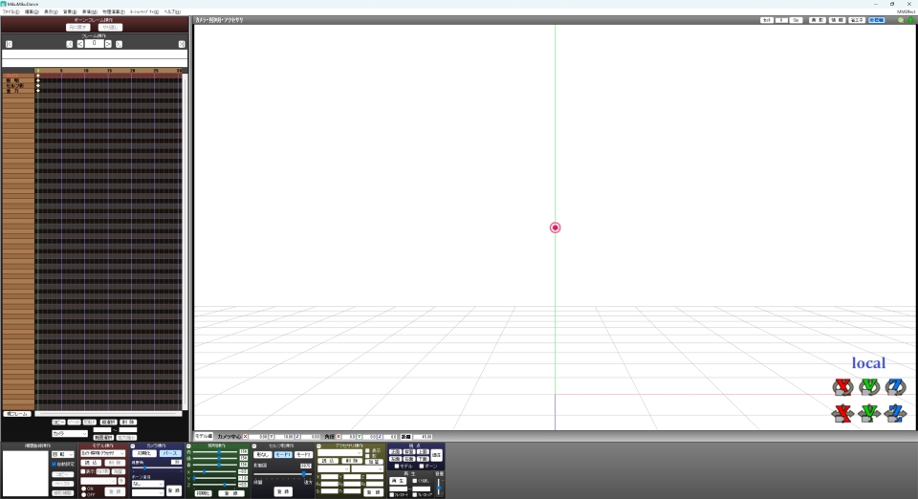Screen dimensions: 918x499
Task: Toggle the view follow bone checkbox
Action: click(422, 466)
